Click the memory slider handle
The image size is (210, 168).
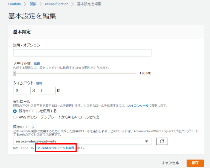pos(14,73)
